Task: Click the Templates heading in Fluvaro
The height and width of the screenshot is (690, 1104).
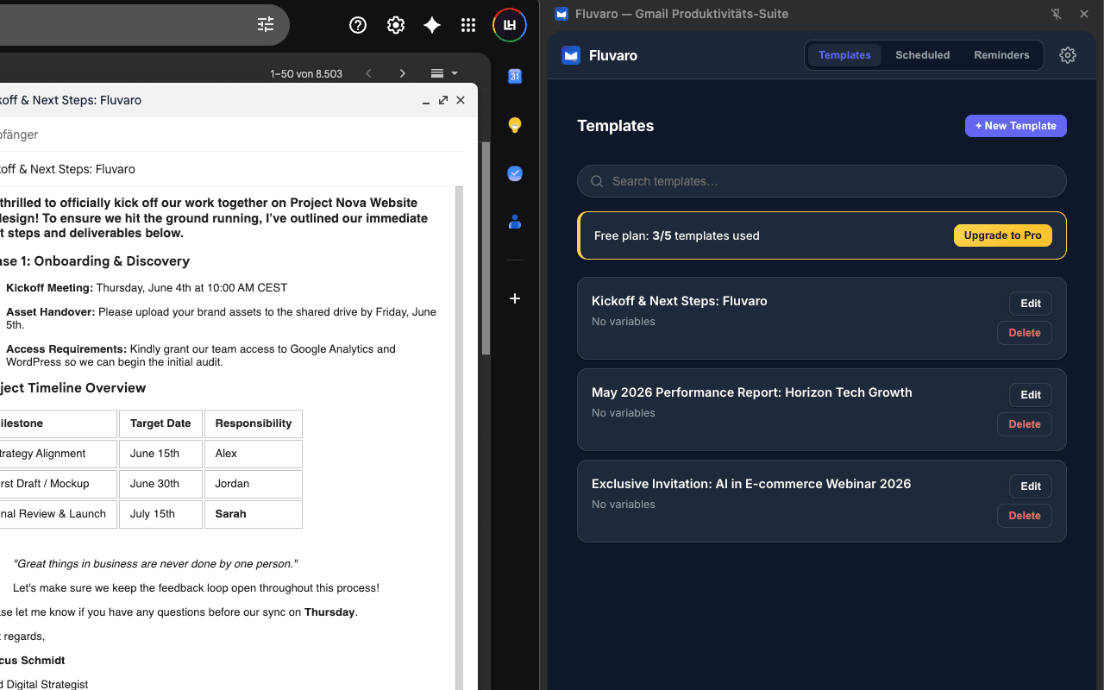Action: click(616, 126)
